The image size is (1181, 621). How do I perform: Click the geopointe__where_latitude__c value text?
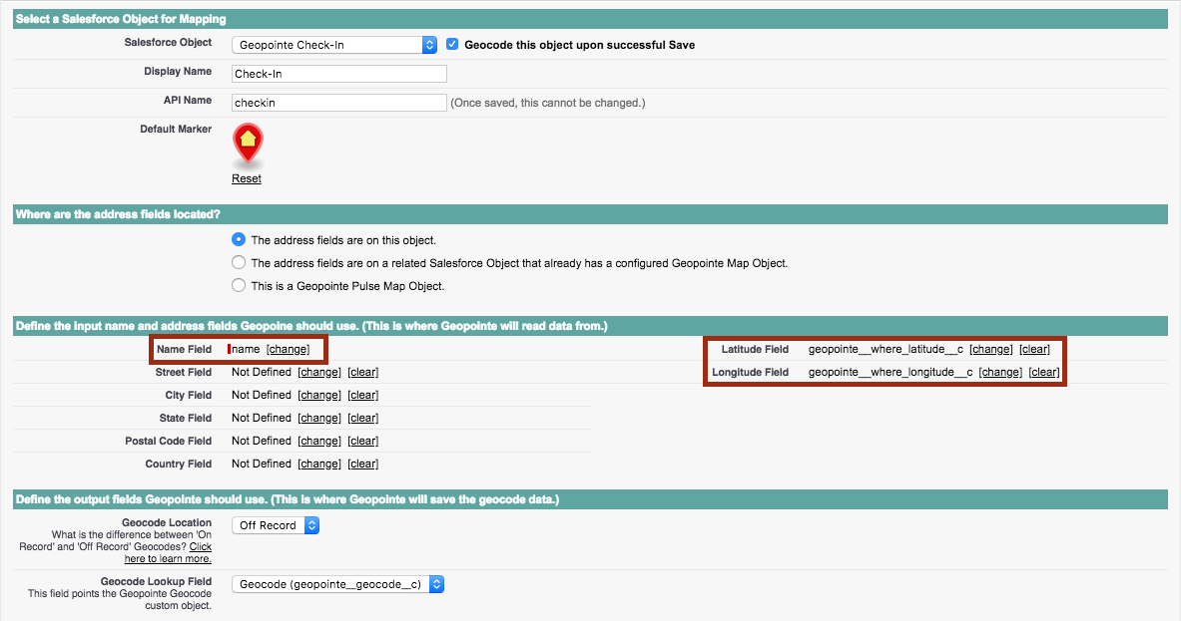(x=886, y=350)
